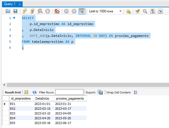The image size is (169, 128).
Task: Open a SQL script file folder icon
Action: pyautogui.click(x=8, y=11)
